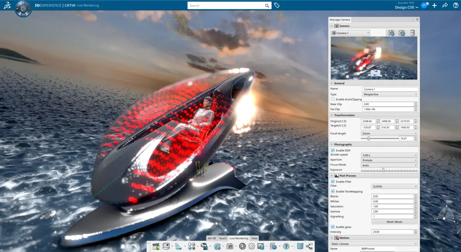Open the gear settings icon in bottom toolbar

tap(252, 247)
